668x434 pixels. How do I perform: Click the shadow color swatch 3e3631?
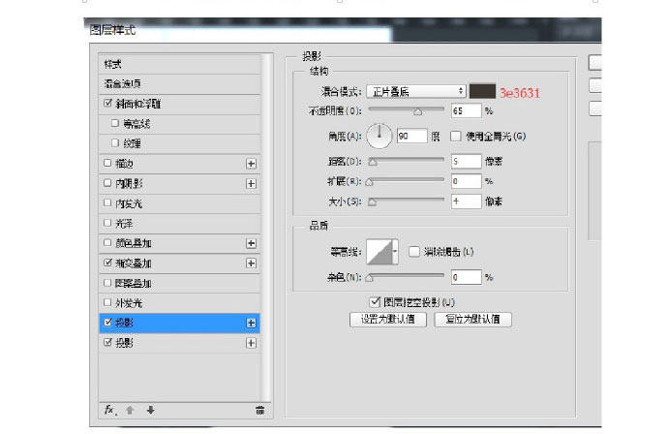click(482, 91)
